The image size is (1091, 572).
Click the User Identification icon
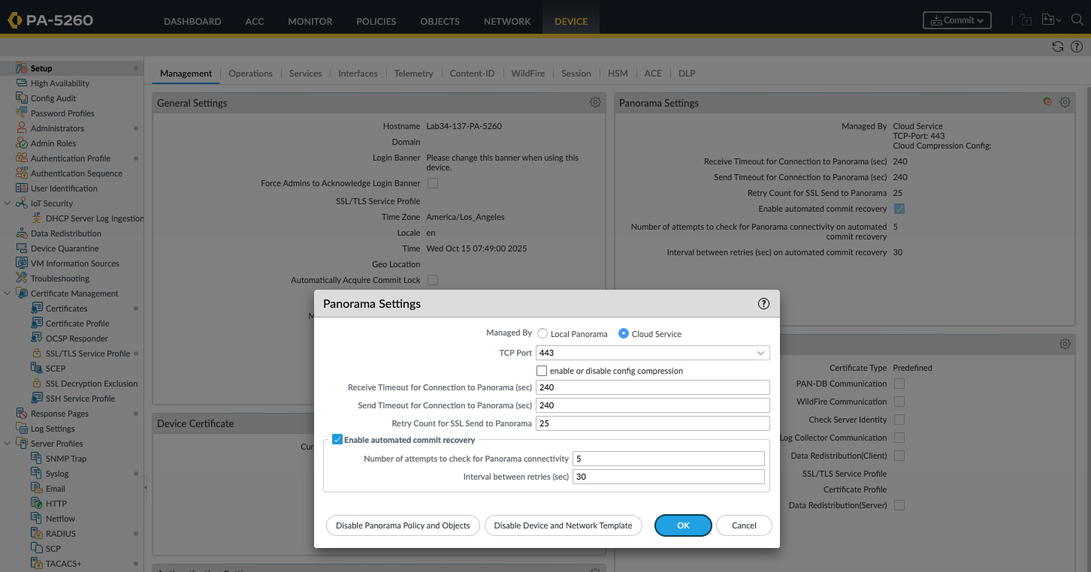(x=22, y=188)
